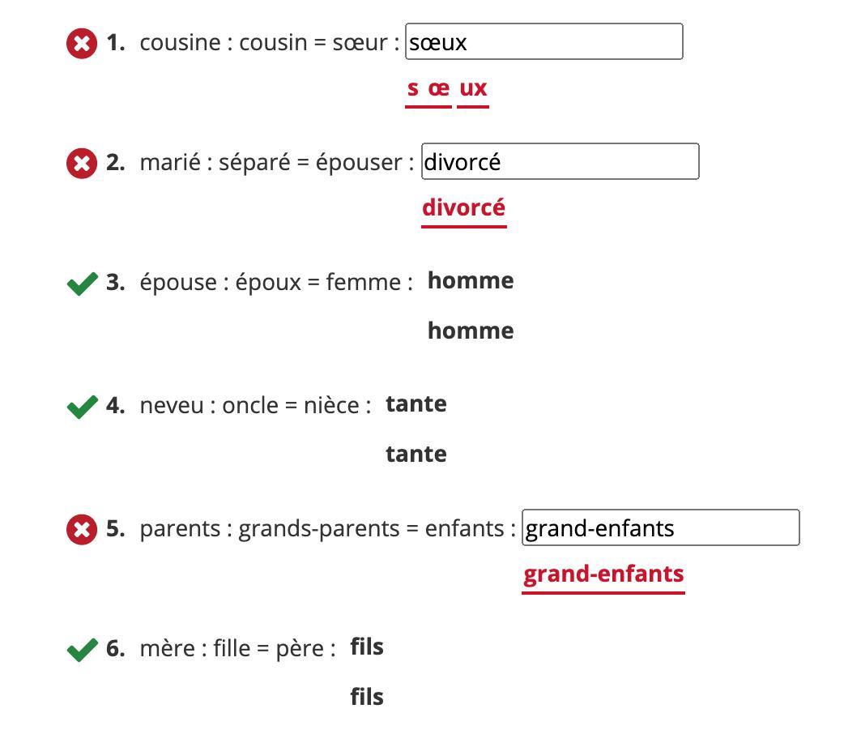Viewport: 844px width, 747px height.
Task: Click the red 's œ' correction under question 1
Action: (428, 88)
